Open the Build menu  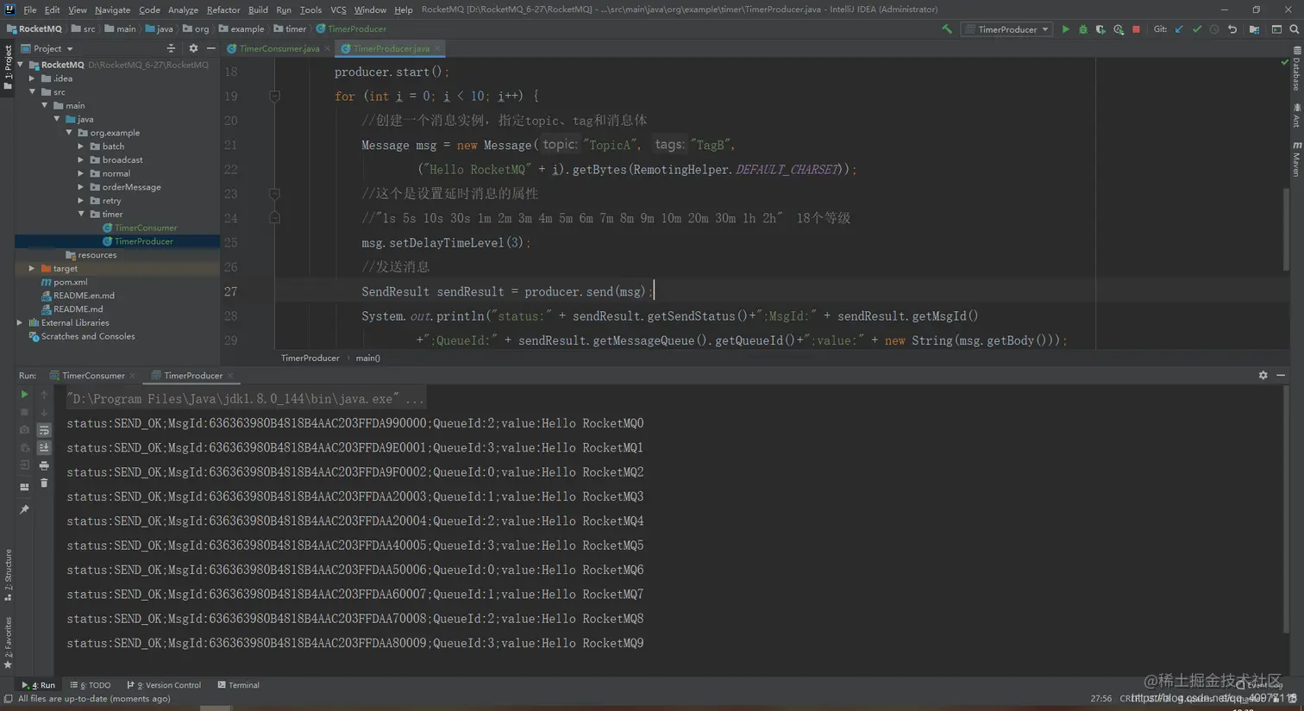click(x=258, y=9)
